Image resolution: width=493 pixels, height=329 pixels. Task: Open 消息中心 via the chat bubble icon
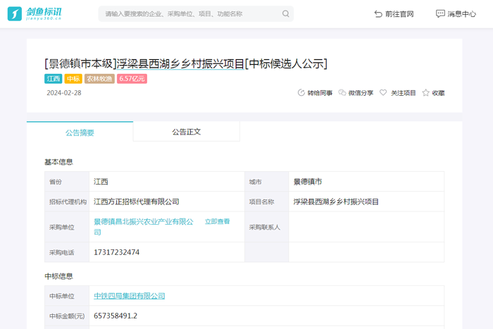coord(440,13)
